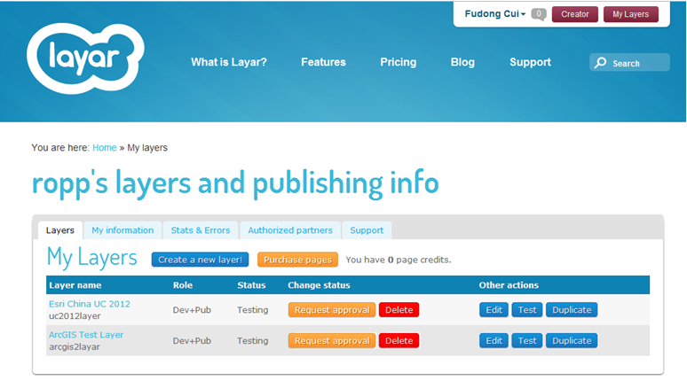
Task: Edit the ArcGIS Test Layer
Action: point(494,341)
